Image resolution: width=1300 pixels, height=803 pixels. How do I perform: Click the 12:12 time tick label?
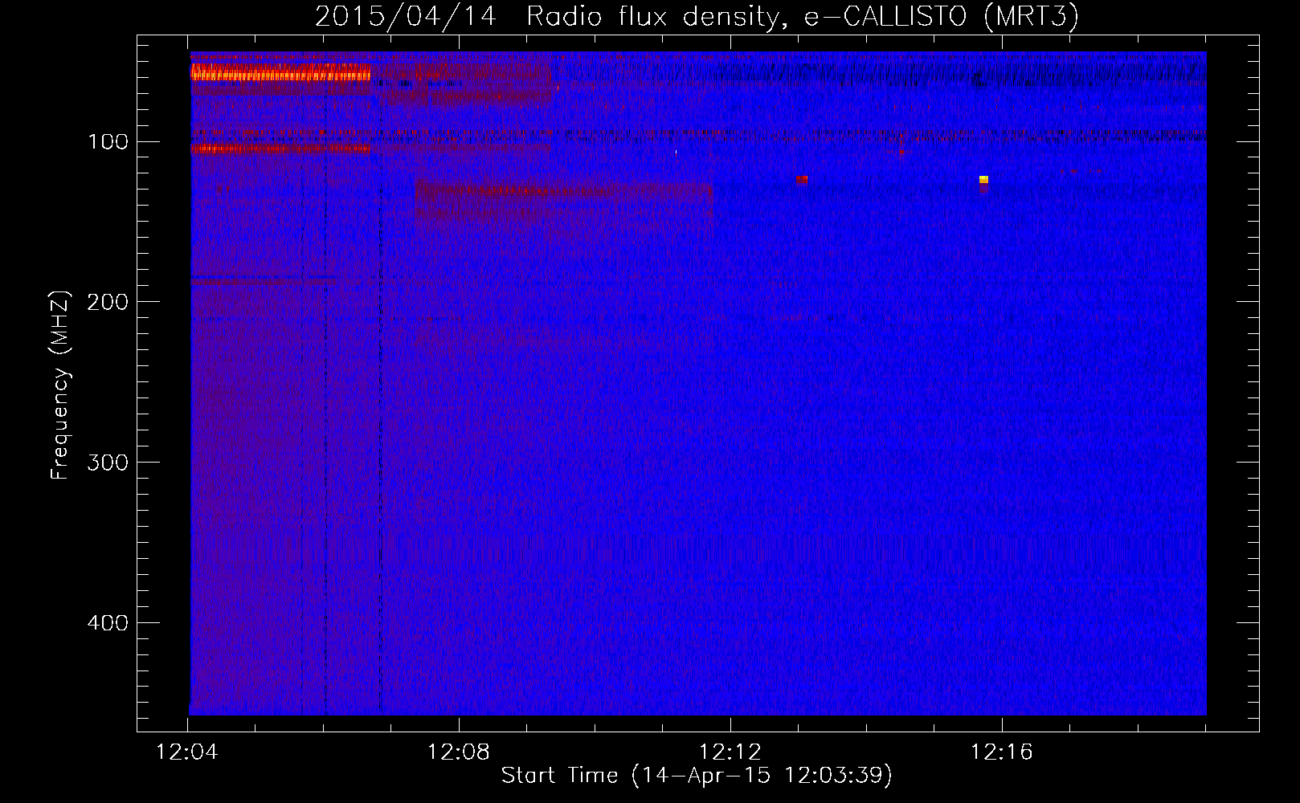click(x=730, y=752)
